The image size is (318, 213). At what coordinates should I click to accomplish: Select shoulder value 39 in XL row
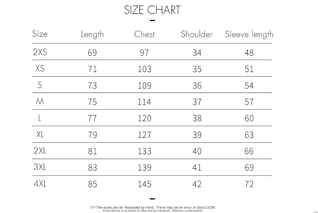click(197, 135)
